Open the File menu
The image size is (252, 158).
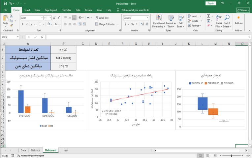pos(5,10)
